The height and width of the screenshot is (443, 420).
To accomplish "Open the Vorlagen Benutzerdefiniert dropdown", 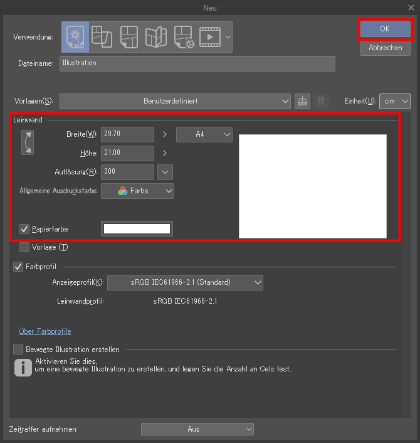I will click(175, 101).
